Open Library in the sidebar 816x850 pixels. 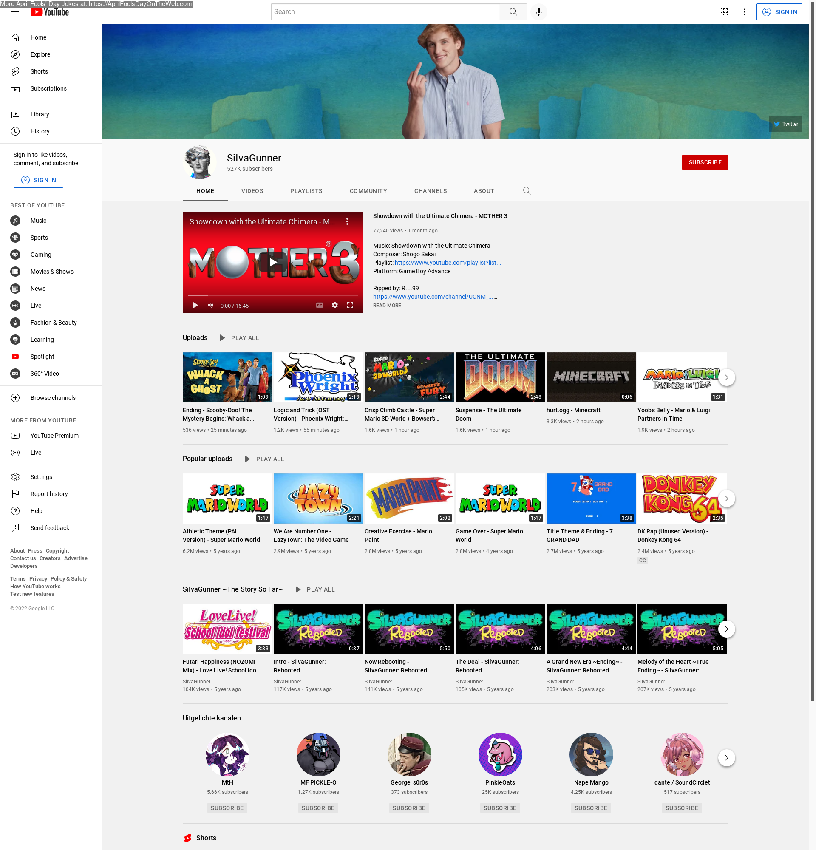(x=51, y=114)
